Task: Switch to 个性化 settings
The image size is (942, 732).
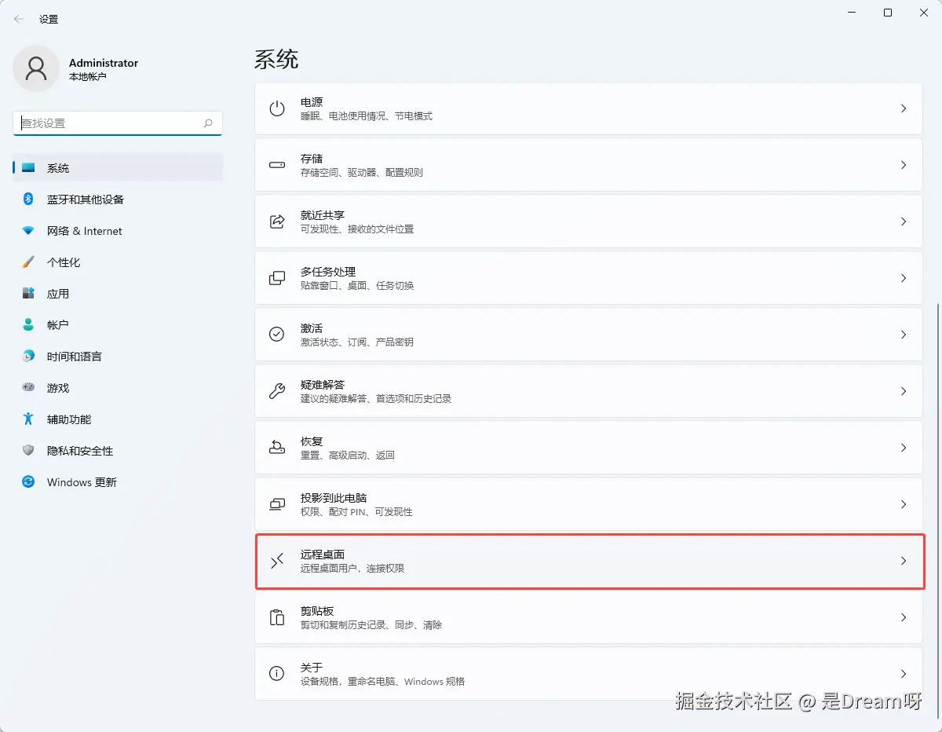Action: (118, 262)
